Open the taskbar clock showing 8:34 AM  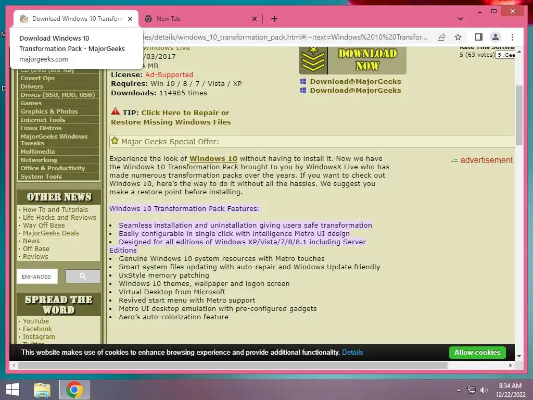point(510,390)
